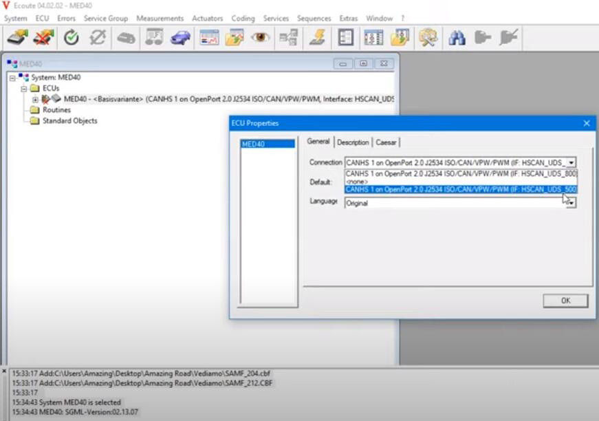Select the Standard Objects folder
This screenshot has height=421, width=599.
click(x=69, y=121)
